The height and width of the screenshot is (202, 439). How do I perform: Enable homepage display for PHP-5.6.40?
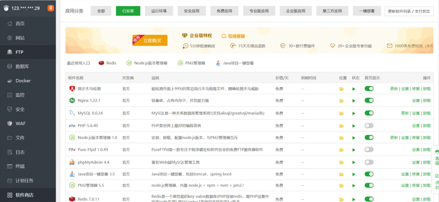click(x=369, y=125)
